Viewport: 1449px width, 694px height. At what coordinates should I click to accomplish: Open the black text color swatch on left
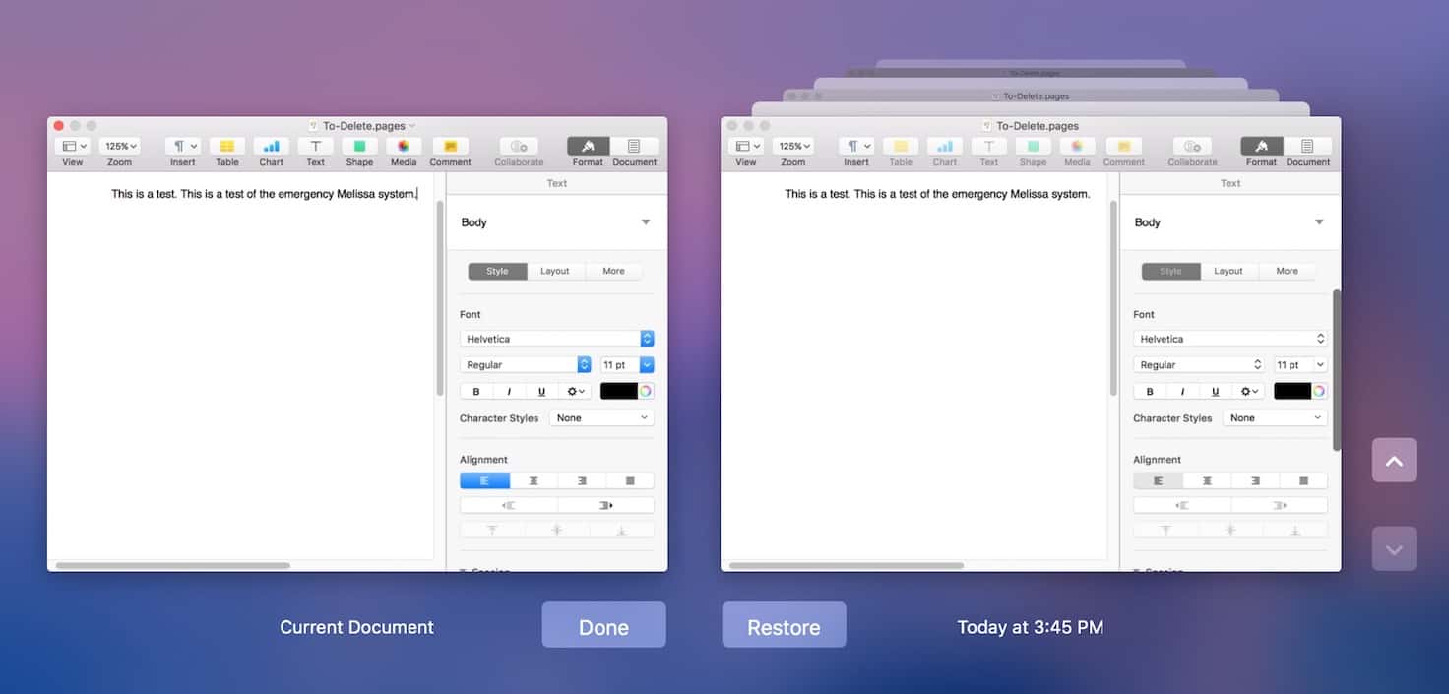coord(619,392)
